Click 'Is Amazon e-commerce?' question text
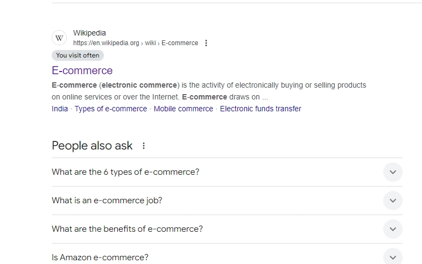The image size is (422, 264). 100,257
